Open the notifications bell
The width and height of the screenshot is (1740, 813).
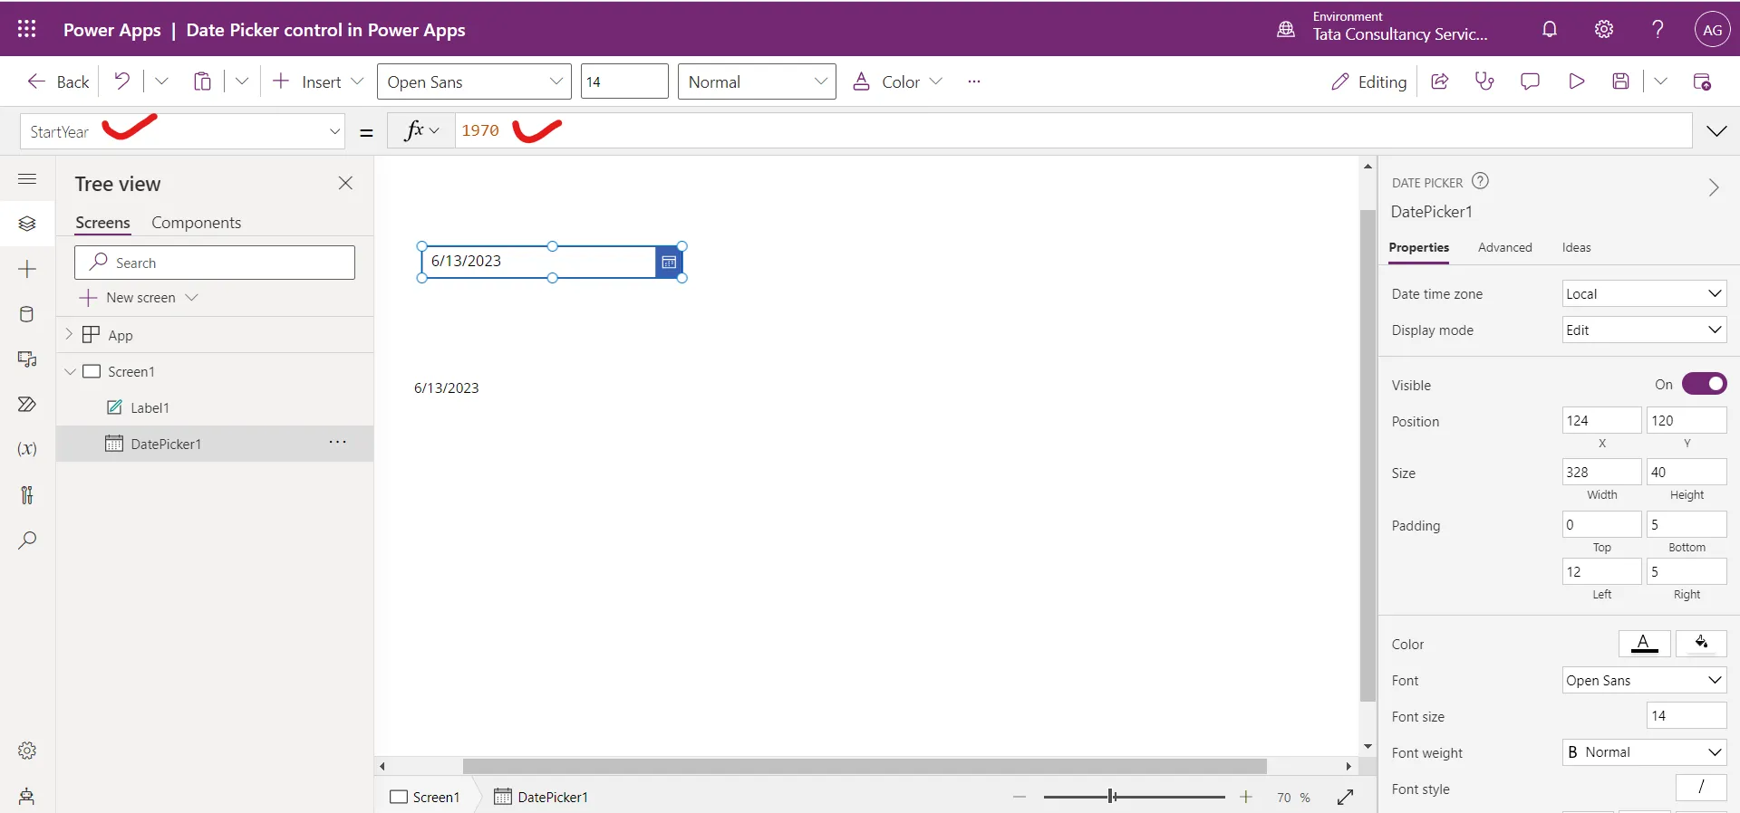click(1550, 29)
